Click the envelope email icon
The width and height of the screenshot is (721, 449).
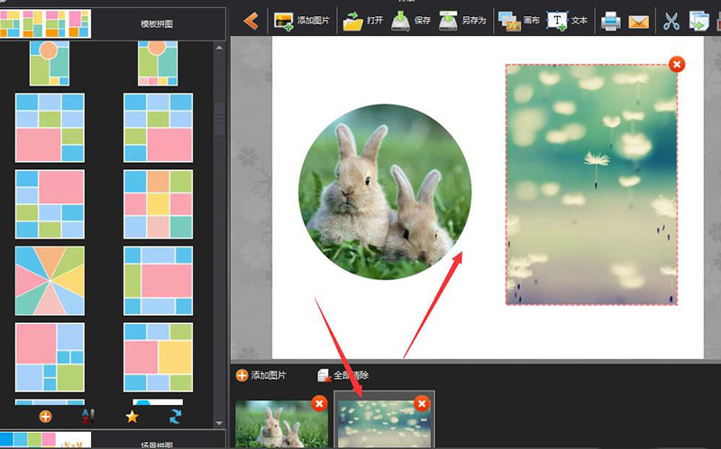638,22
